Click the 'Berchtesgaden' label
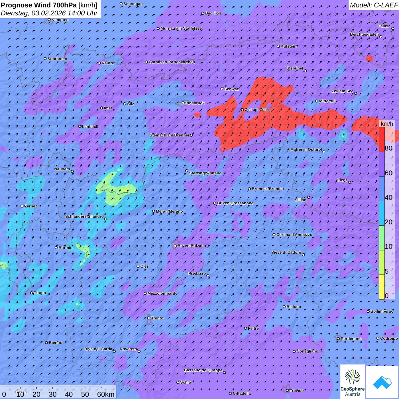 coord(365,34)
